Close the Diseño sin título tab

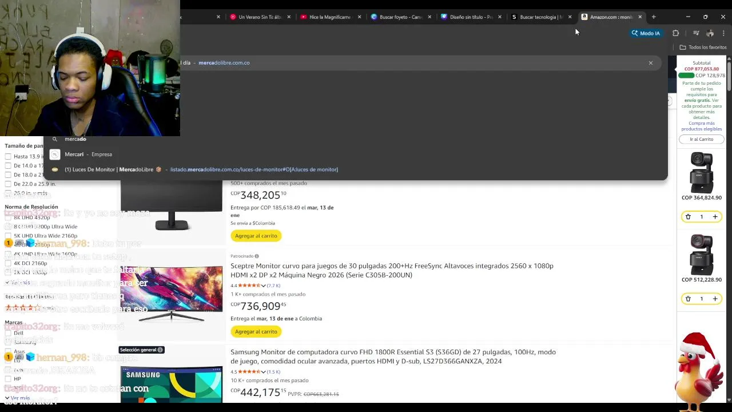500,17
